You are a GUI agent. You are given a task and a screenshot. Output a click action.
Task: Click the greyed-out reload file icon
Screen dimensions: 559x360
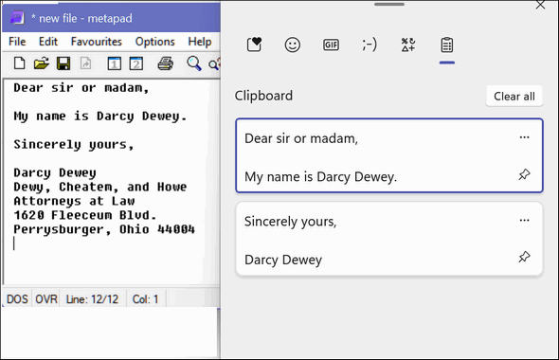click(85, 63)
